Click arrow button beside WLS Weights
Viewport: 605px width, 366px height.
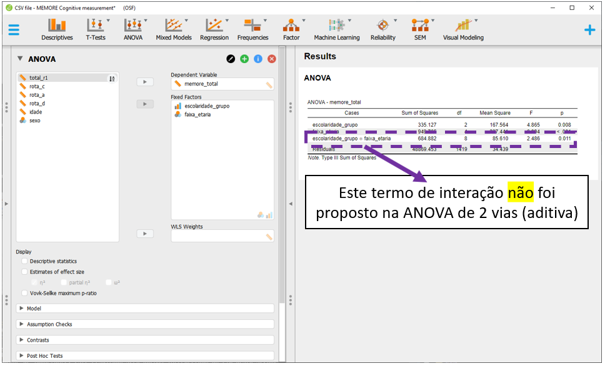tap(144, 234)
